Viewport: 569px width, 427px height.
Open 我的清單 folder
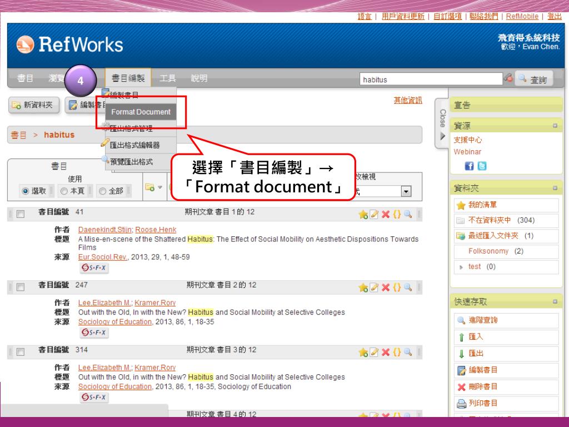click(506, 205)
